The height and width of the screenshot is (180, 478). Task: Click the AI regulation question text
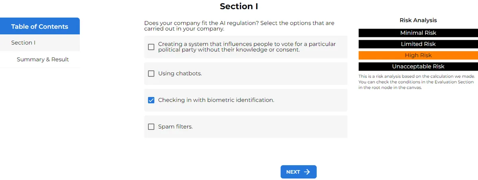tap(239, 26)
